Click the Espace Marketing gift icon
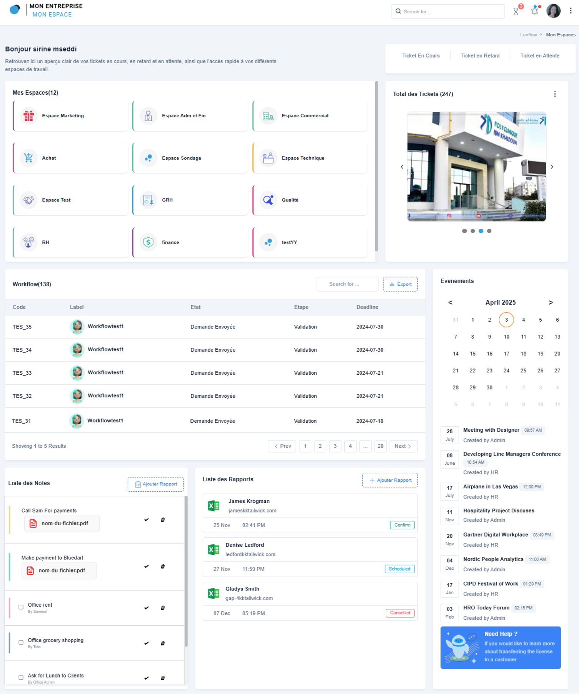 click(29, 116)
